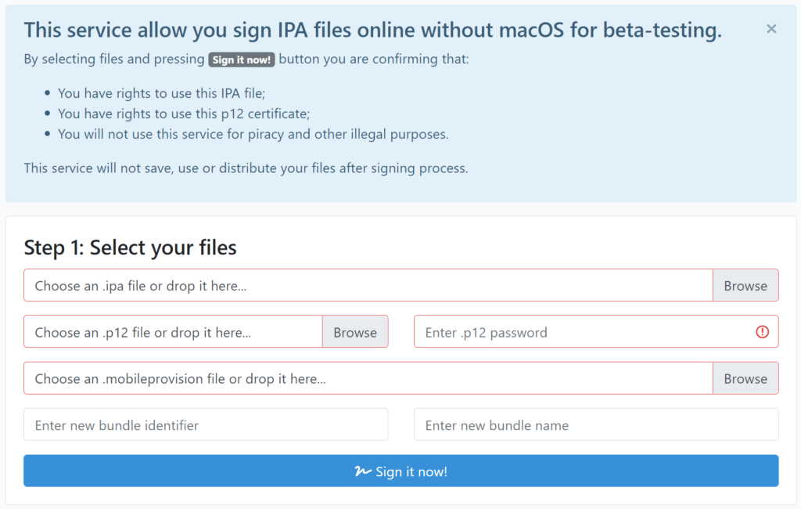Select the .ipa file chooser field
Viewport: 801px width, 509px height.
pyautogui.click(x=368, y=286)
